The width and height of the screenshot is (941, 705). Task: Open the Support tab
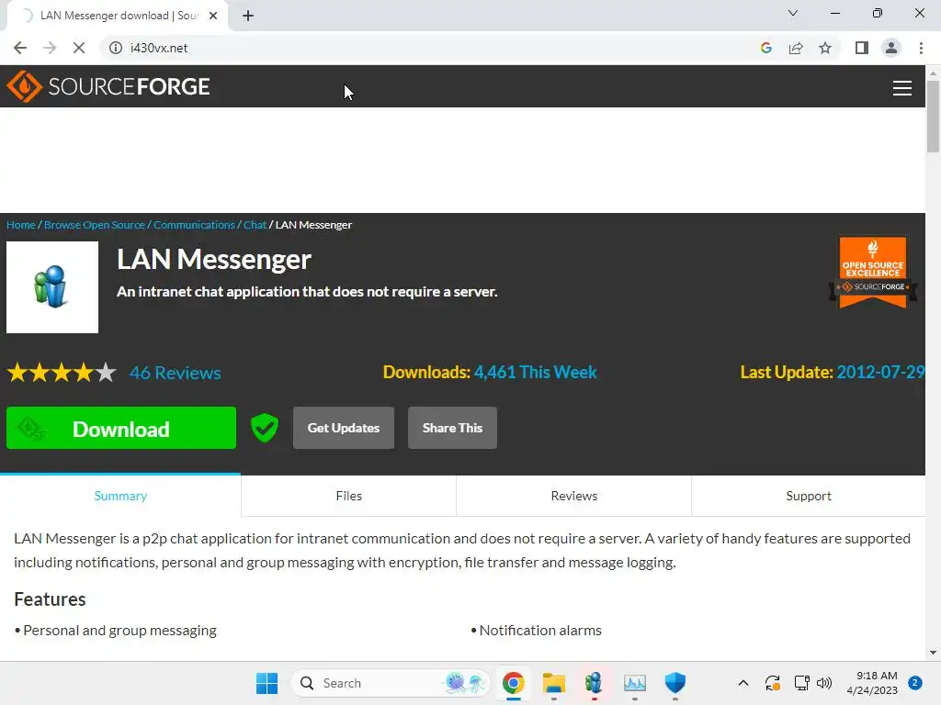click(809, 496)
